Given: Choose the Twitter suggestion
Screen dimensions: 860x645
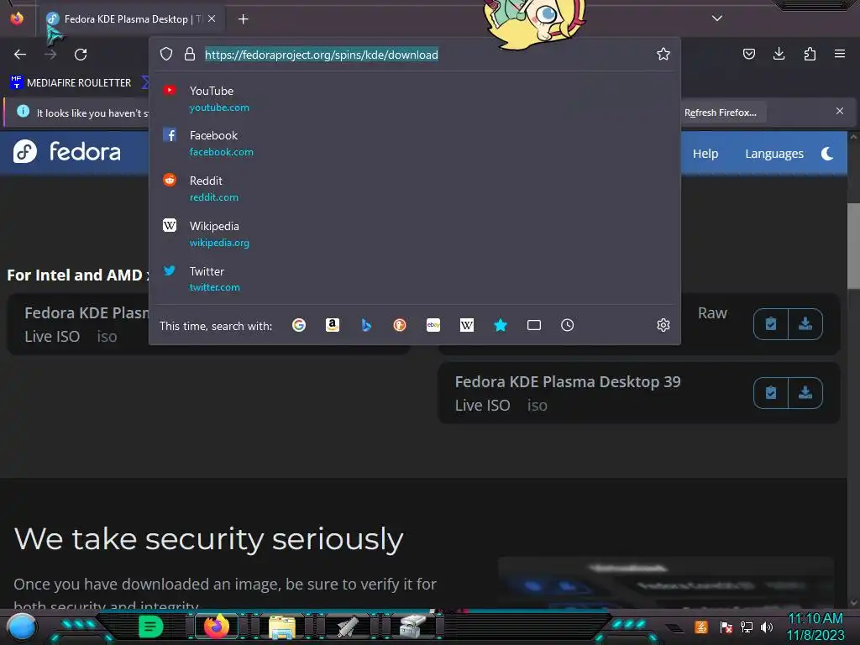Looking at the screenshot, I should (x=415, y=279).
